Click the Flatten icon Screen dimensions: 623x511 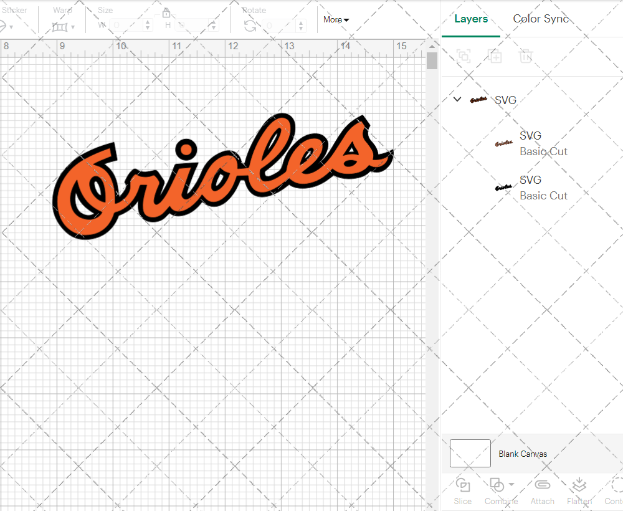pos(579,485)
